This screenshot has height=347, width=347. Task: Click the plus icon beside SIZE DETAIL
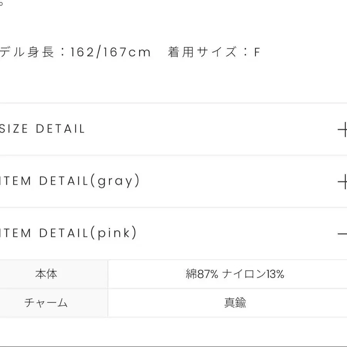(x=342, y=130)
